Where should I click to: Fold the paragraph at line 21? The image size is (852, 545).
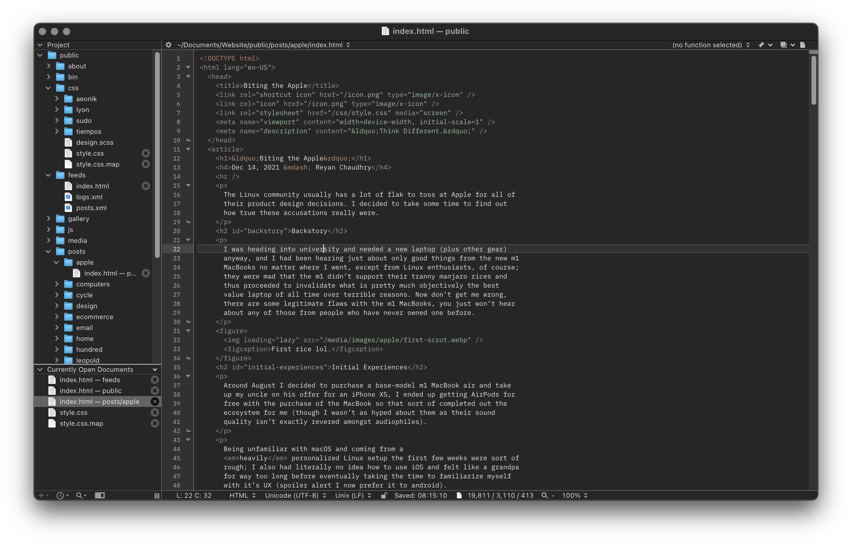coord(188,240)
